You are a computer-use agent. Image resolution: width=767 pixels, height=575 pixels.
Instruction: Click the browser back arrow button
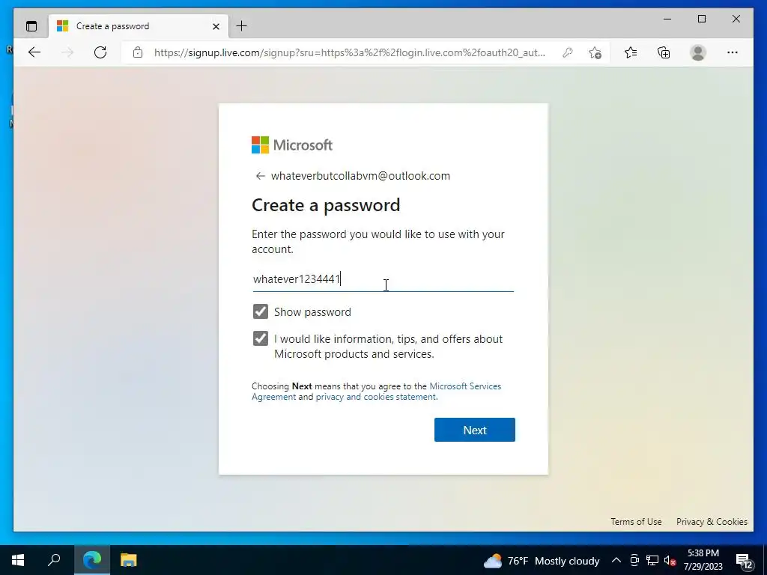pyautogui.click(x=34, y=52)
